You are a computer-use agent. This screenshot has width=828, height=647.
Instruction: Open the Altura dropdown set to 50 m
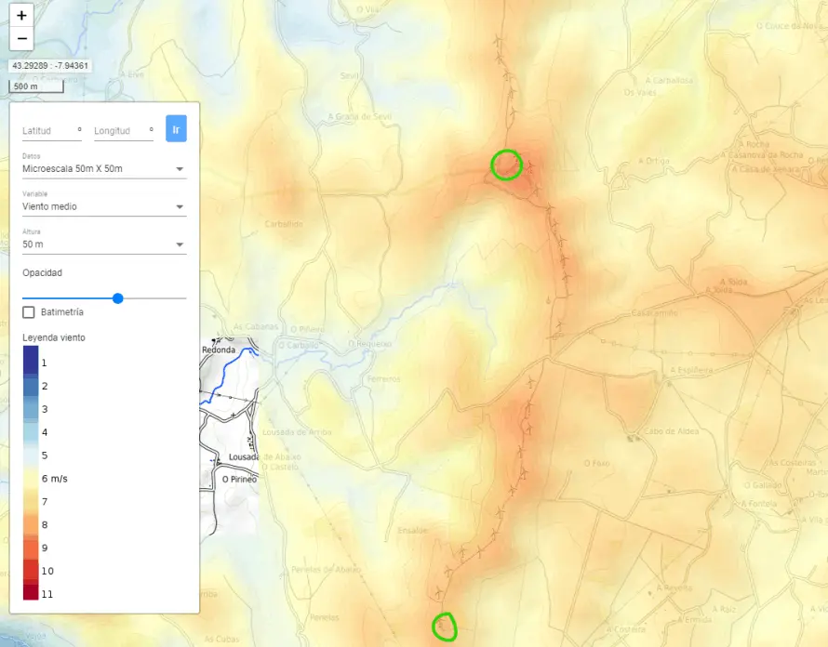(x=104, y=244)
